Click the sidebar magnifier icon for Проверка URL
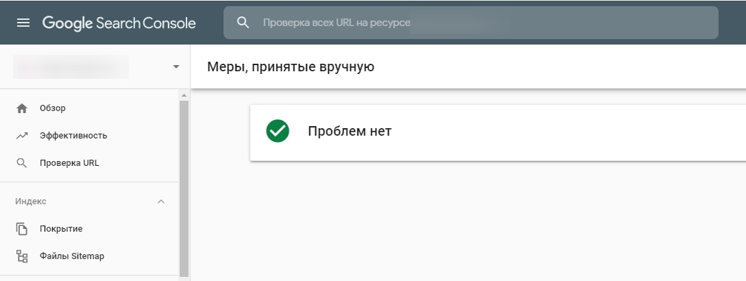 (22, 163)
